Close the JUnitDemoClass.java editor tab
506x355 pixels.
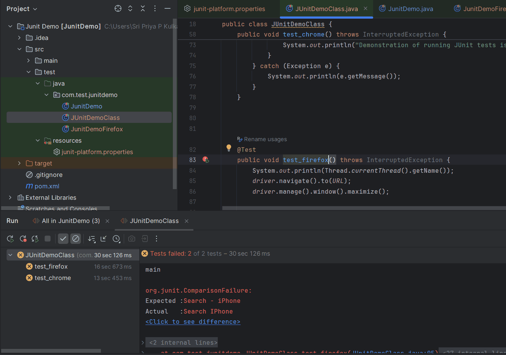pyautogui.click(x=366, y=8)
